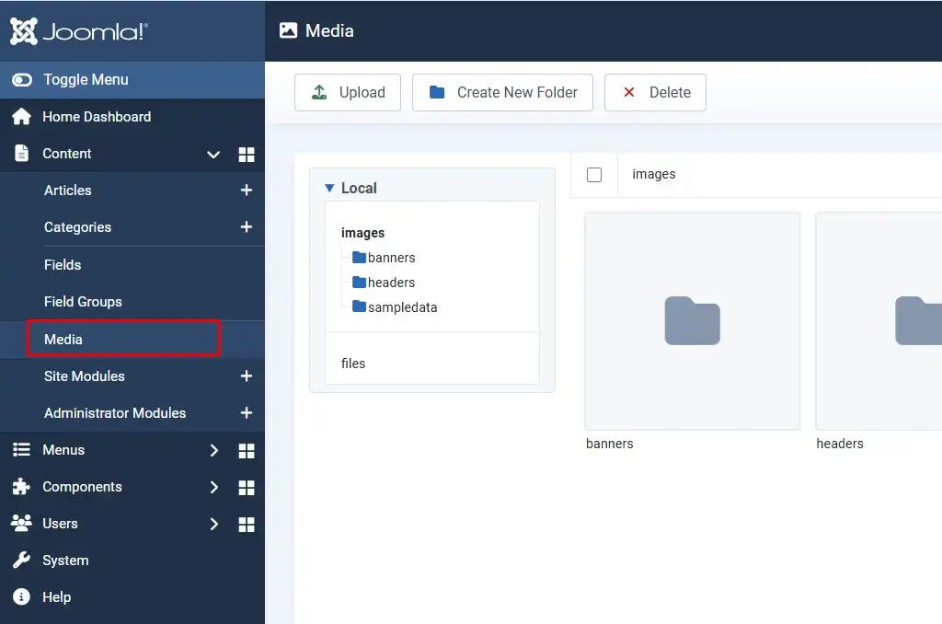Screen dimensions: 942x624
Task: Click the Content document icon
Action: click(22, 154)
